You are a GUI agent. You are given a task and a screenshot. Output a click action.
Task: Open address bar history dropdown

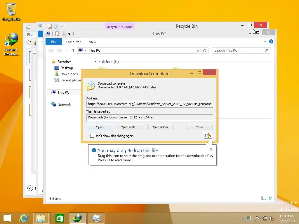point(198,50)
